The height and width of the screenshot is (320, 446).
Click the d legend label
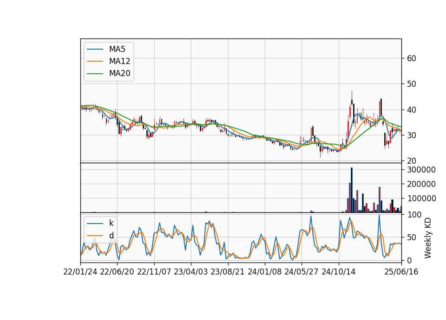click(x=111, y=236)
